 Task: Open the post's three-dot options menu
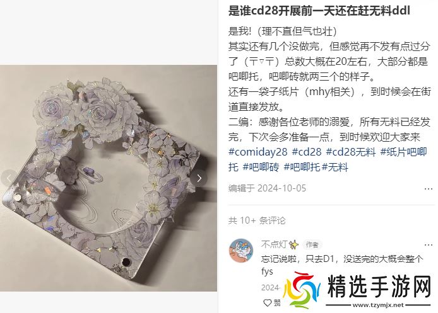tap(429, 189)
